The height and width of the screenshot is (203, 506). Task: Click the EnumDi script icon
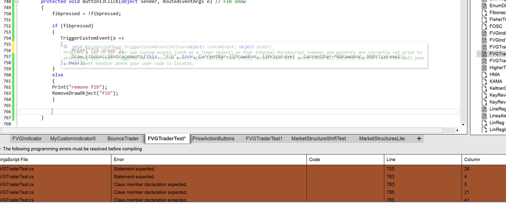click(x=484, y=6)
